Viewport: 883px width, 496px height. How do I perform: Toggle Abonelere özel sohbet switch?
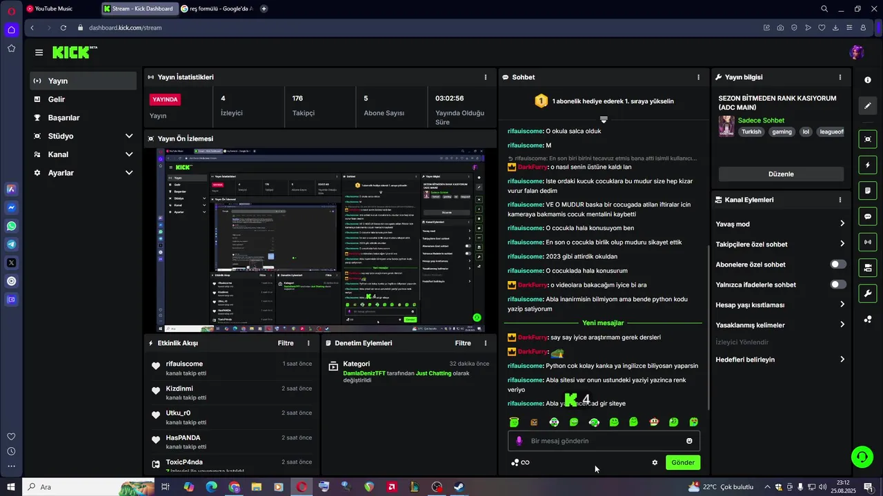click(x=838, y=265)
